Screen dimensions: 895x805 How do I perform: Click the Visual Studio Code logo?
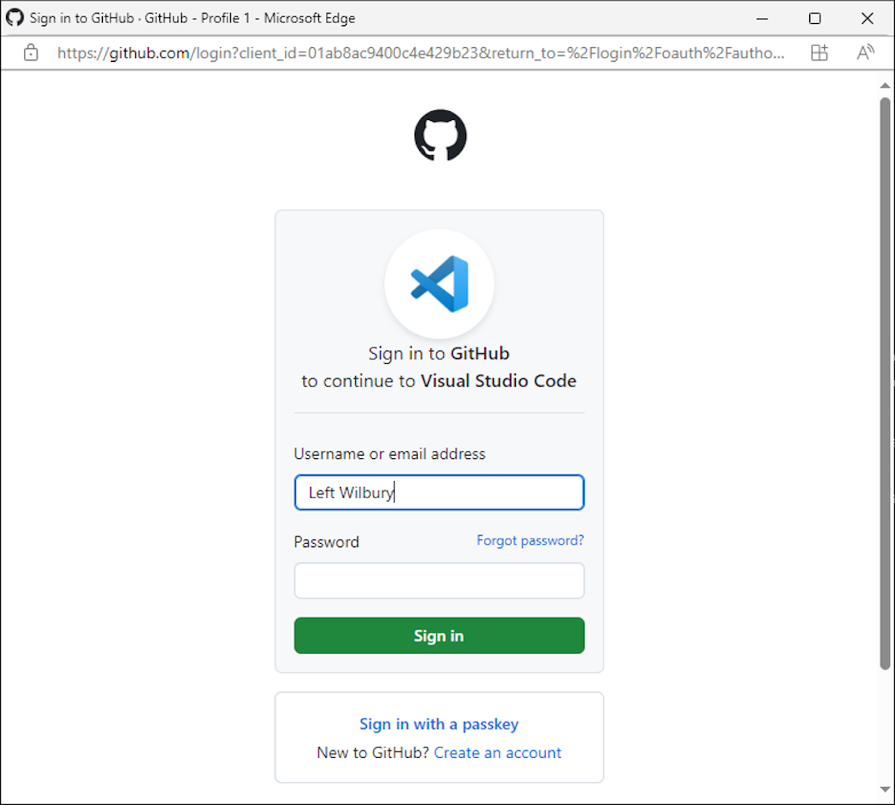pyautogui.click(x=439, y=284)
